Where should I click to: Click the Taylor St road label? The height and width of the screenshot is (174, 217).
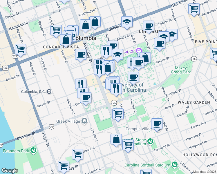(x=12, y=15)
